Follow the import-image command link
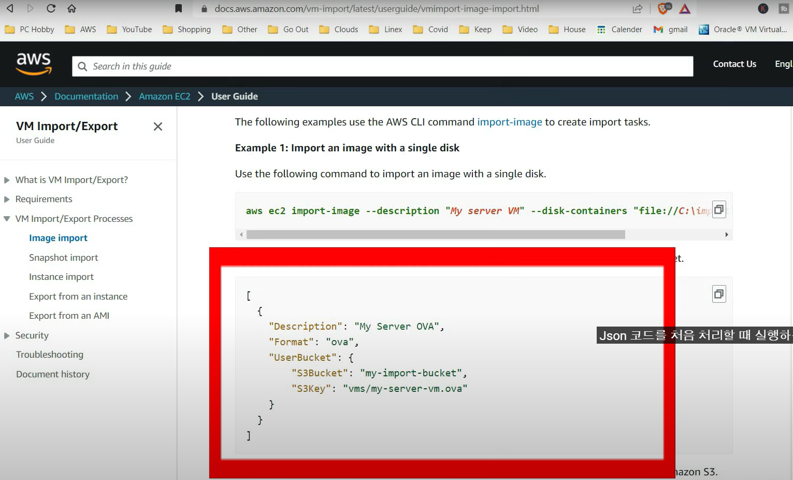Screen dimensions: 793x480 (x=510, y=122)
